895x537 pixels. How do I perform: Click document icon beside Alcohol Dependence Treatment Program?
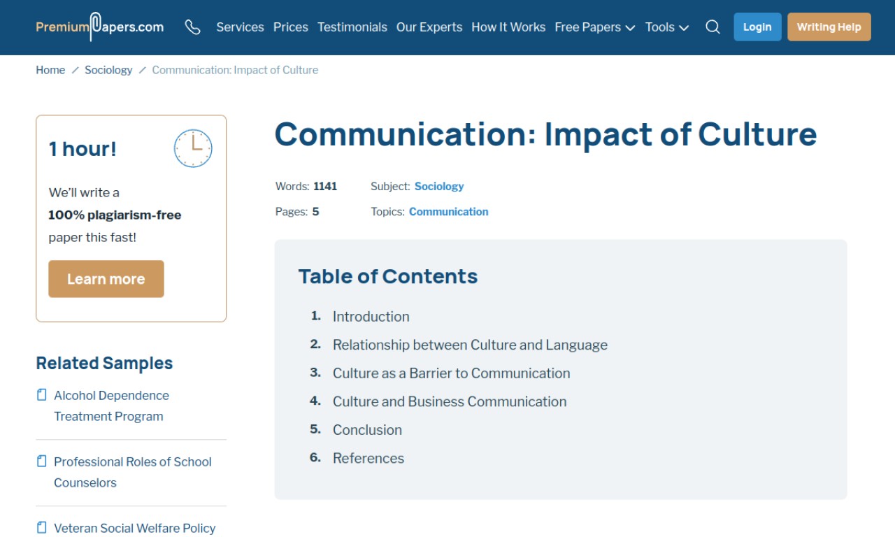click(x=42, y=395)
